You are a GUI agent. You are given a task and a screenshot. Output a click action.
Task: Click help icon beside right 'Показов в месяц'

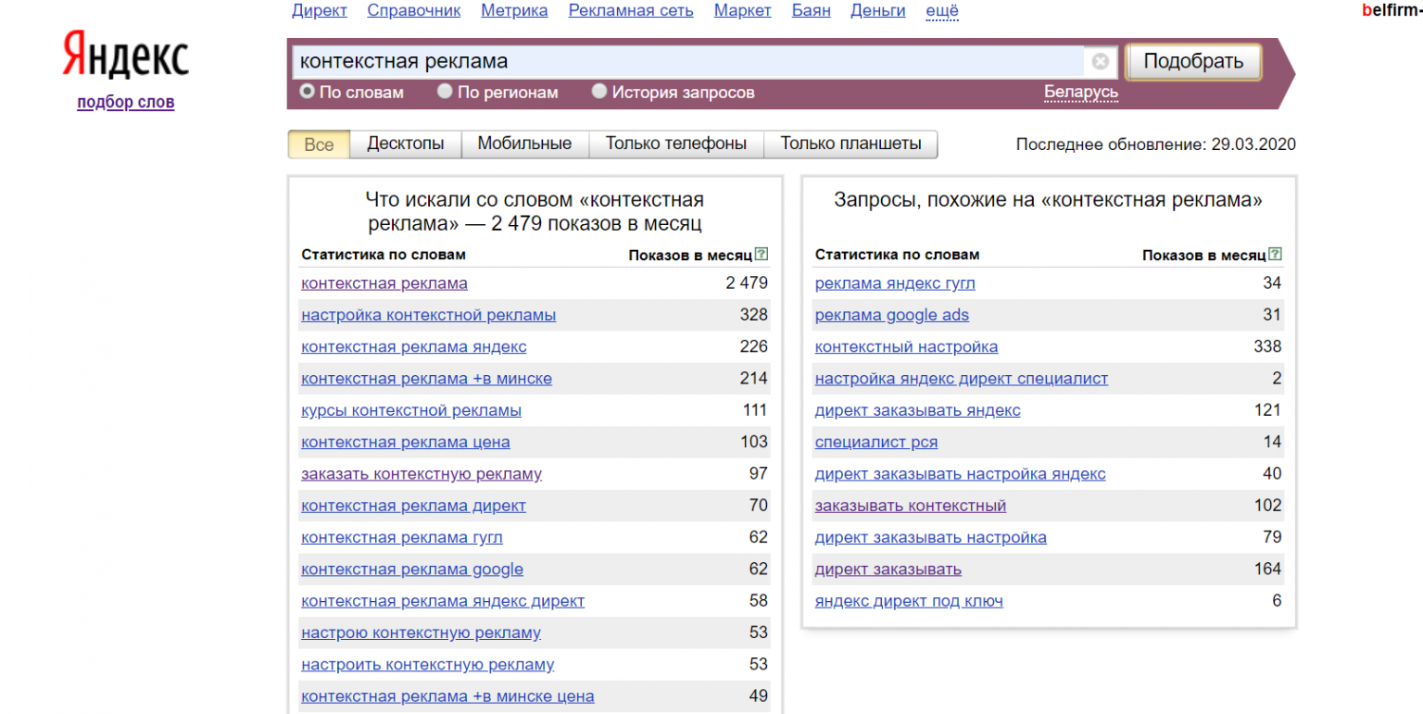pos(1276,254)
